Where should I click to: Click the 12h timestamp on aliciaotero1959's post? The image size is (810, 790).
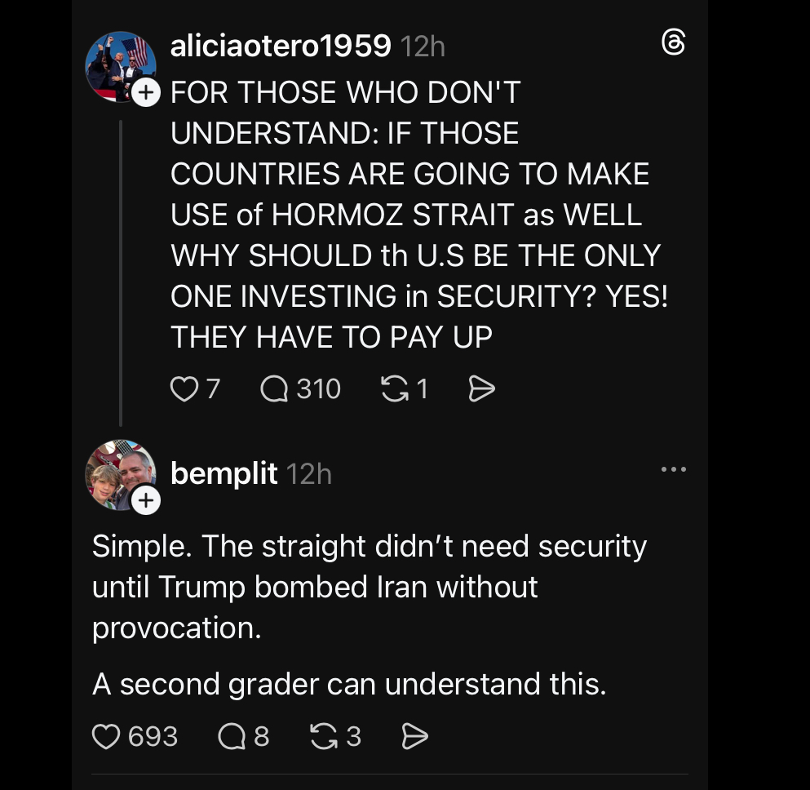(423, 47)
